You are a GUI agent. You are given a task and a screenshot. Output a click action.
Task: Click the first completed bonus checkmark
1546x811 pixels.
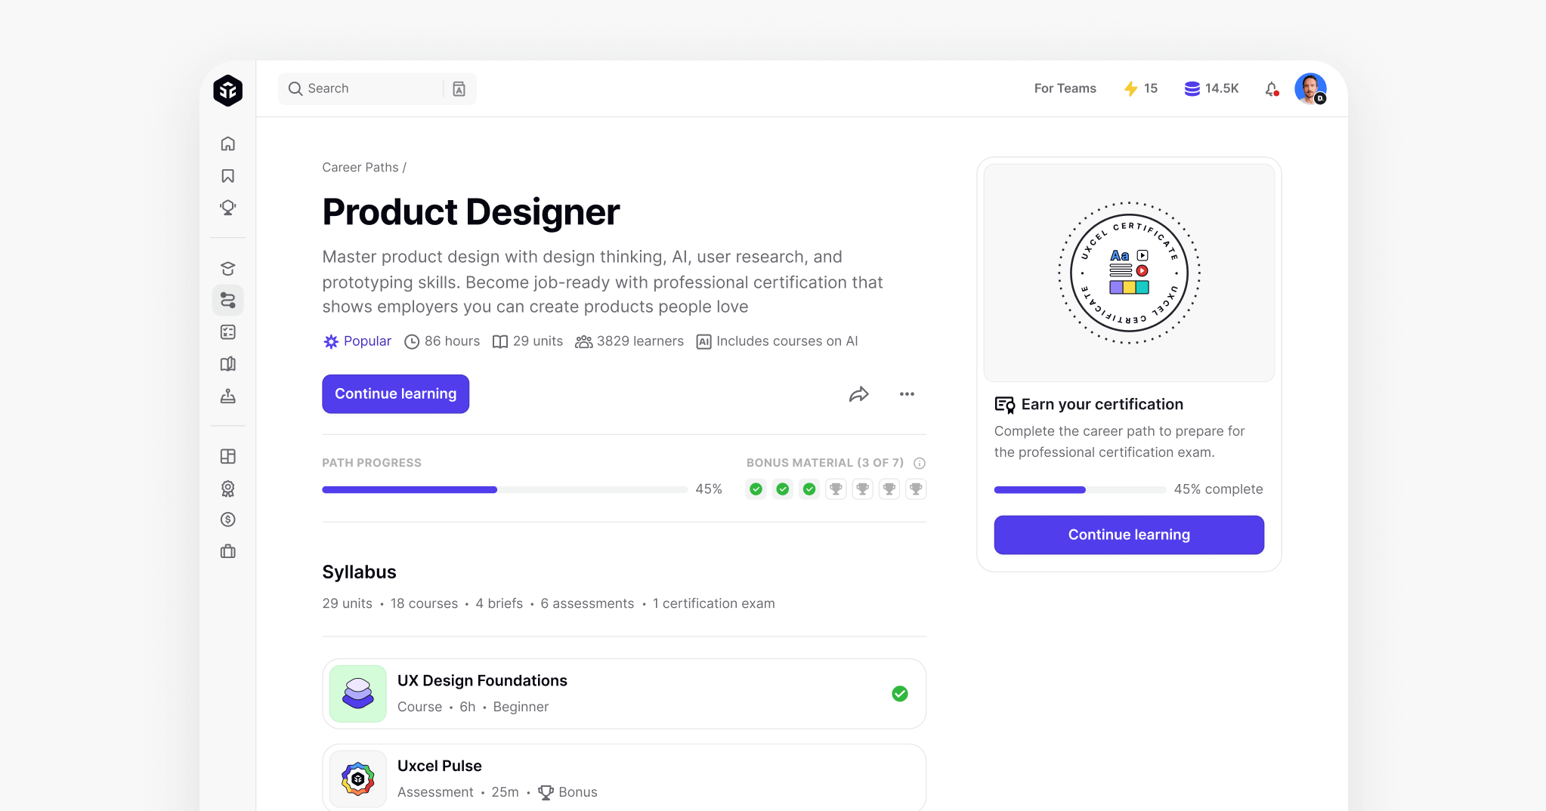click(x=756, y=489)
